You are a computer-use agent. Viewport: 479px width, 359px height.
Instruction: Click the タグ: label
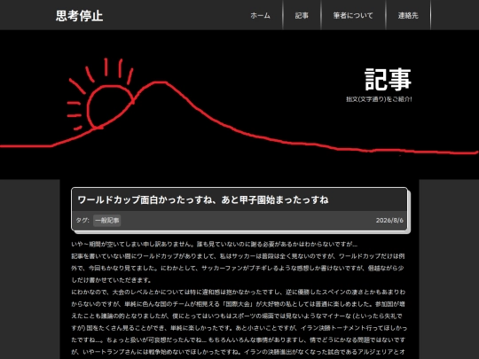pos(82,221)
